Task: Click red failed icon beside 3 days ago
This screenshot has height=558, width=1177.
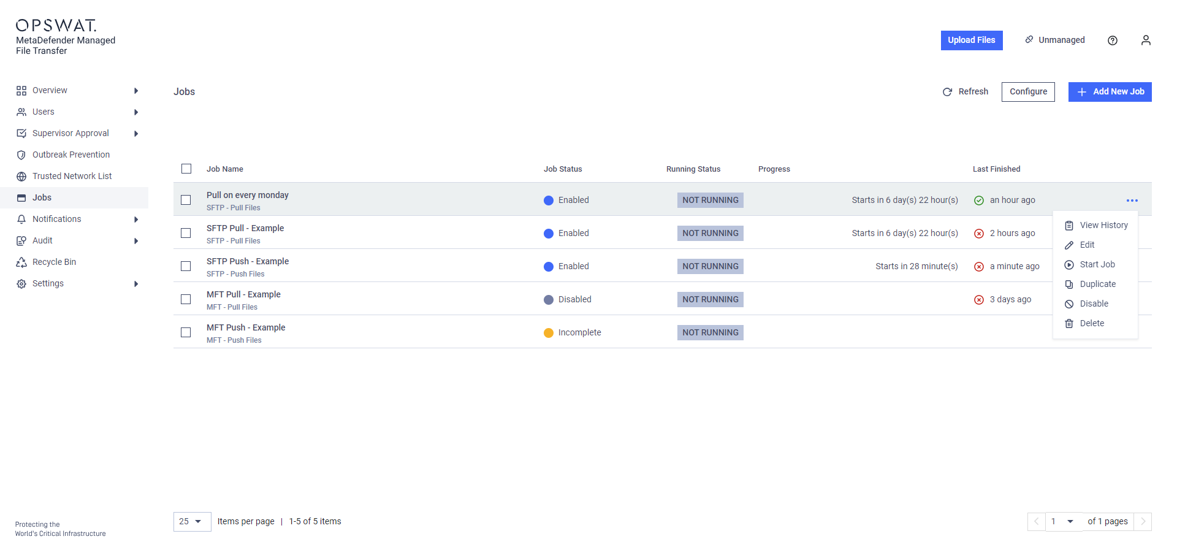Action: (x=979, y=300)
